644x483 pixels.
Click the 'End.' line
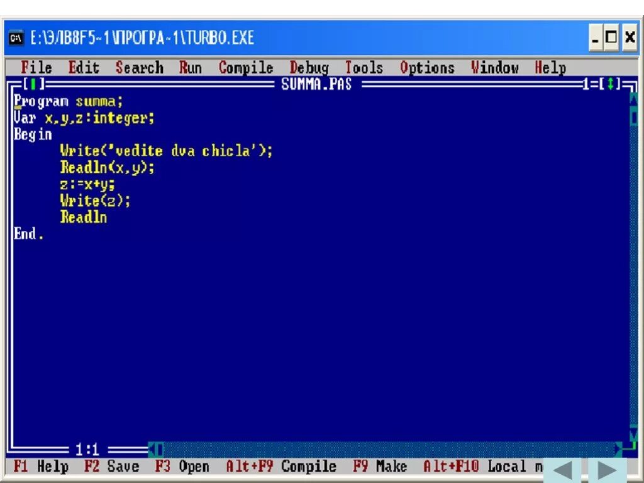tap(29, 234)
